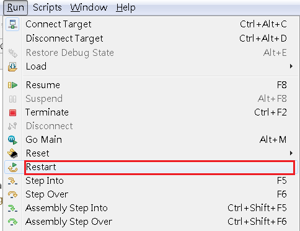The width and height of the screenshot is (300, 231).
Task: Click the Load icon in the menu
Action: click(12, 66)
